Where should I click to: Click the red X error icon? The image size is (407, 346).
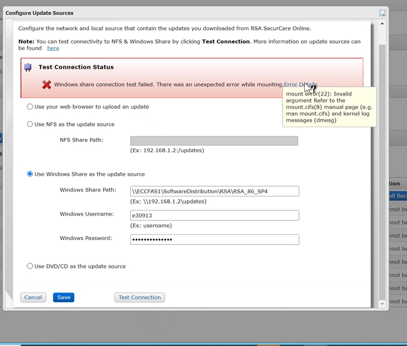(x=47, y=85)
